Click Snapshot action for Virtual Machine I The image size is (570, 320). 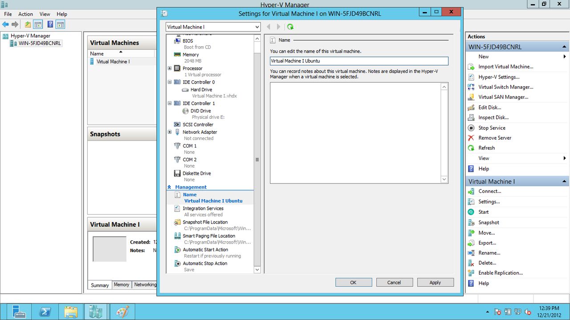pos(489,223)
